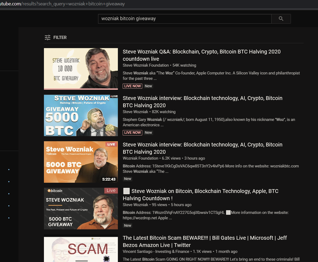Click the search magnifier button
The width and height of the screenshot is (318, 262).
281,19
